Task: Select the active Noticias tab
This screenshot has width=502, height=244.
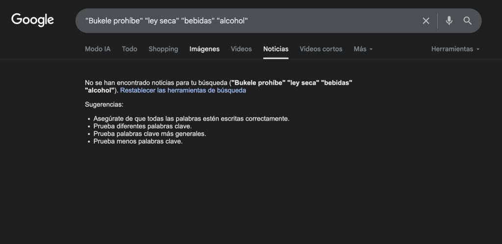Action: point(276,49)
